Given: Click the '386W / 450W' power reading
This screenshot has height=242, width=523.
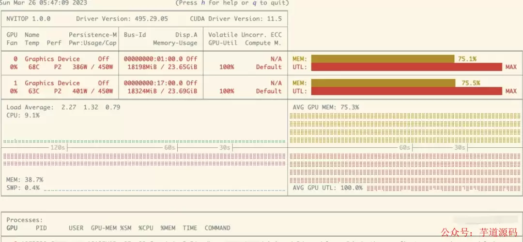Looking at the screenshot, I should pos(92,67).
